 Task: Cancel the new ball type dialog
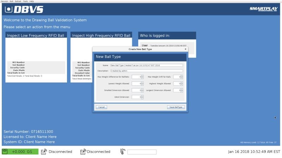tap(102, 107)
